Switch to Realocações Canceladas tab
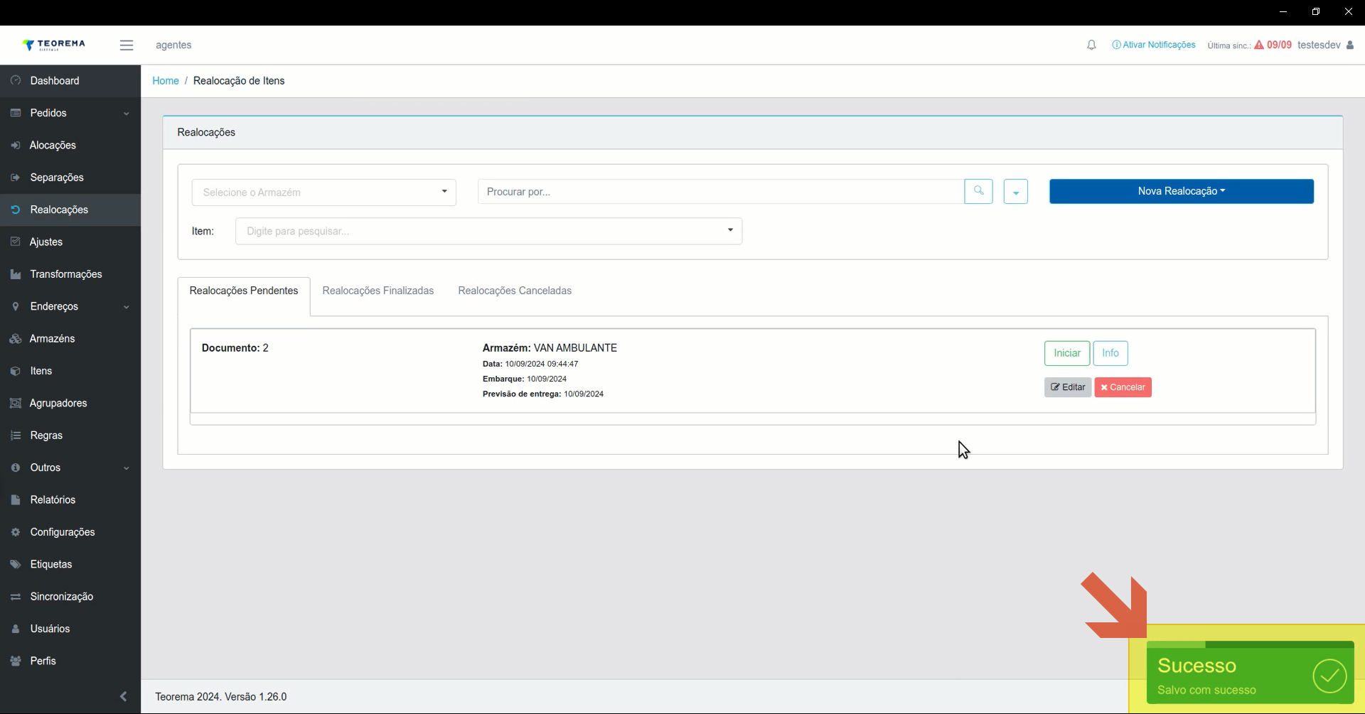Viewport: 1365px width, 714px height. click(x=515, y=291)
